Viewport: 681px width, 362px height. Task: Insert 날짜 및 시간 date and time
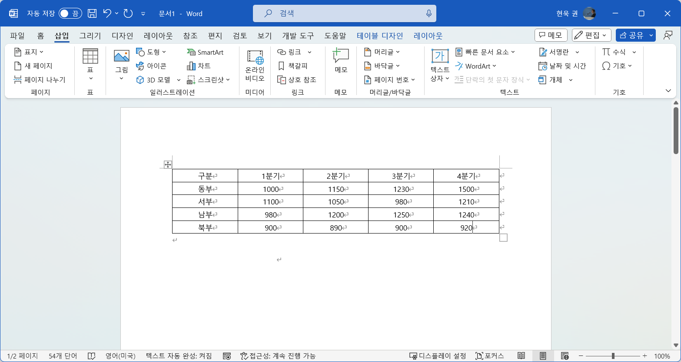click(x=562, y=66)
